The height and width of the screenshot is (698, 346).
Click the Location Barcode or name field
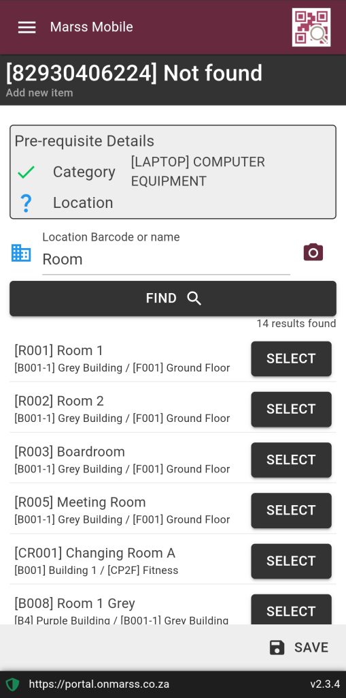[166, 259]
